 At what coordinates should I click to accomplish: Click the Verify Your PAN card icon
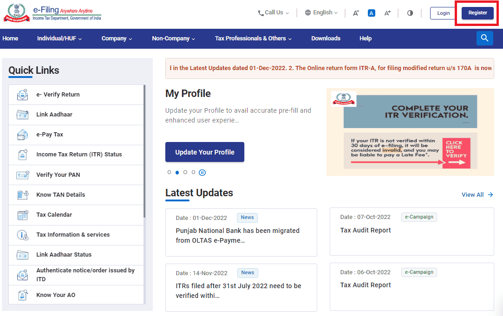pyautogui.click(x=22, y=174)
